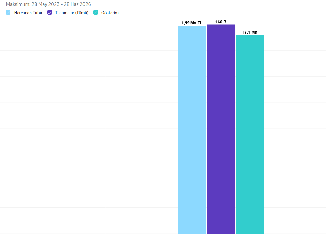Click the base of the Harcanan Tutar bar

coord(192,233)
